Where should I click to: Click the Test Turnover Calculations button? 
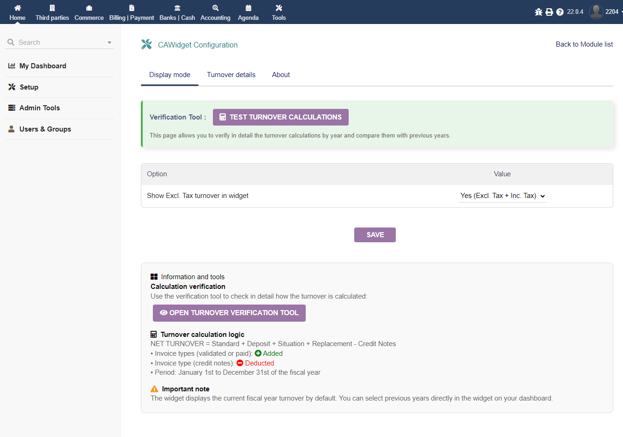(x=280, y=117)
